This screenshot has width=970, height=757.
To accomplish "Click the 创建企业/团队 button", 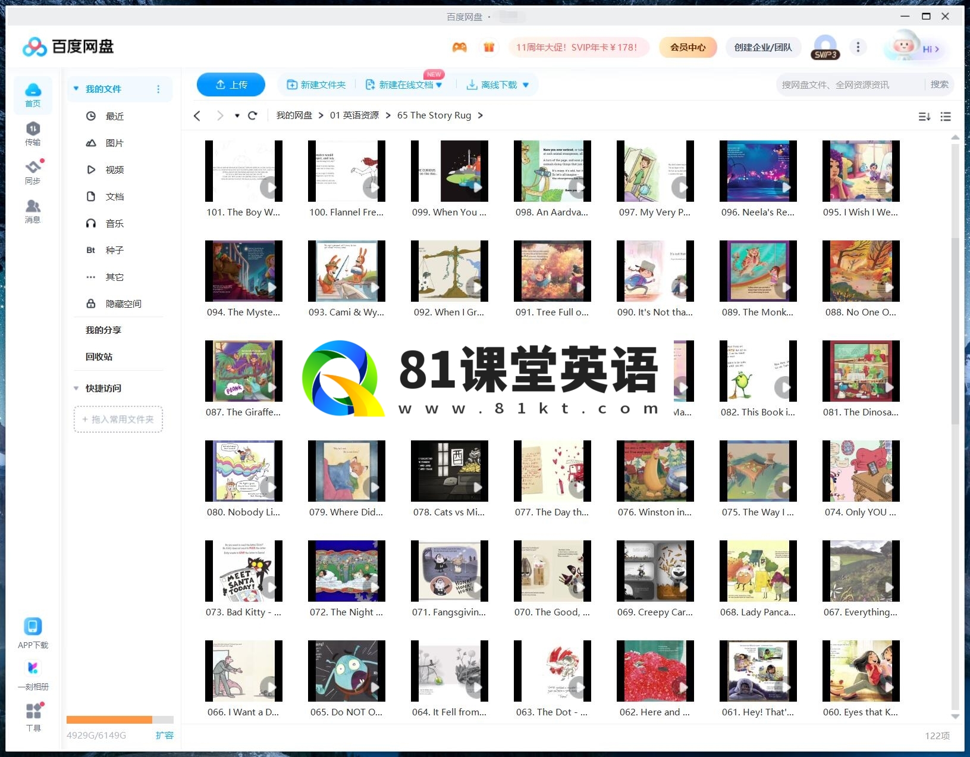I will tap(763, 47).
